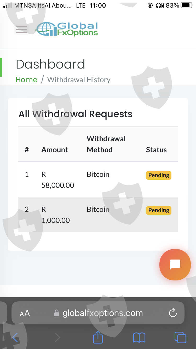This screenshot has height=349, width=196.
Task: Click the Withdrawal Method column header
Action: pos(106,144)
